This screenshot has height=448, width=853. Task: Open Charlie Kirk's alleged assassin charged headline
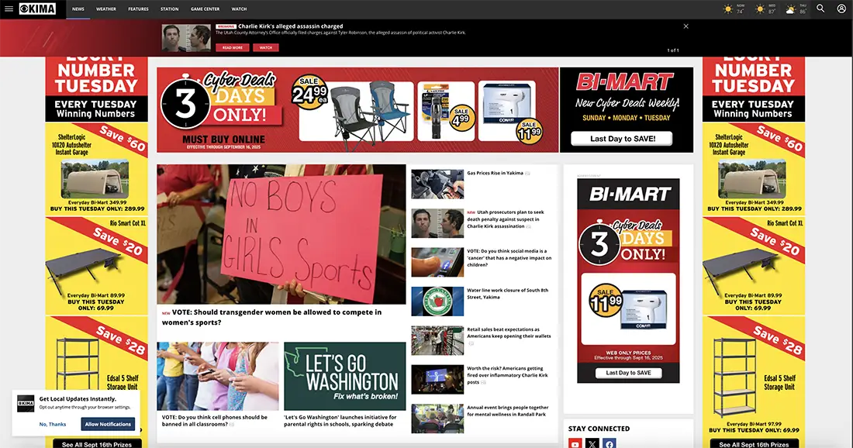click(x=291, y=26)
